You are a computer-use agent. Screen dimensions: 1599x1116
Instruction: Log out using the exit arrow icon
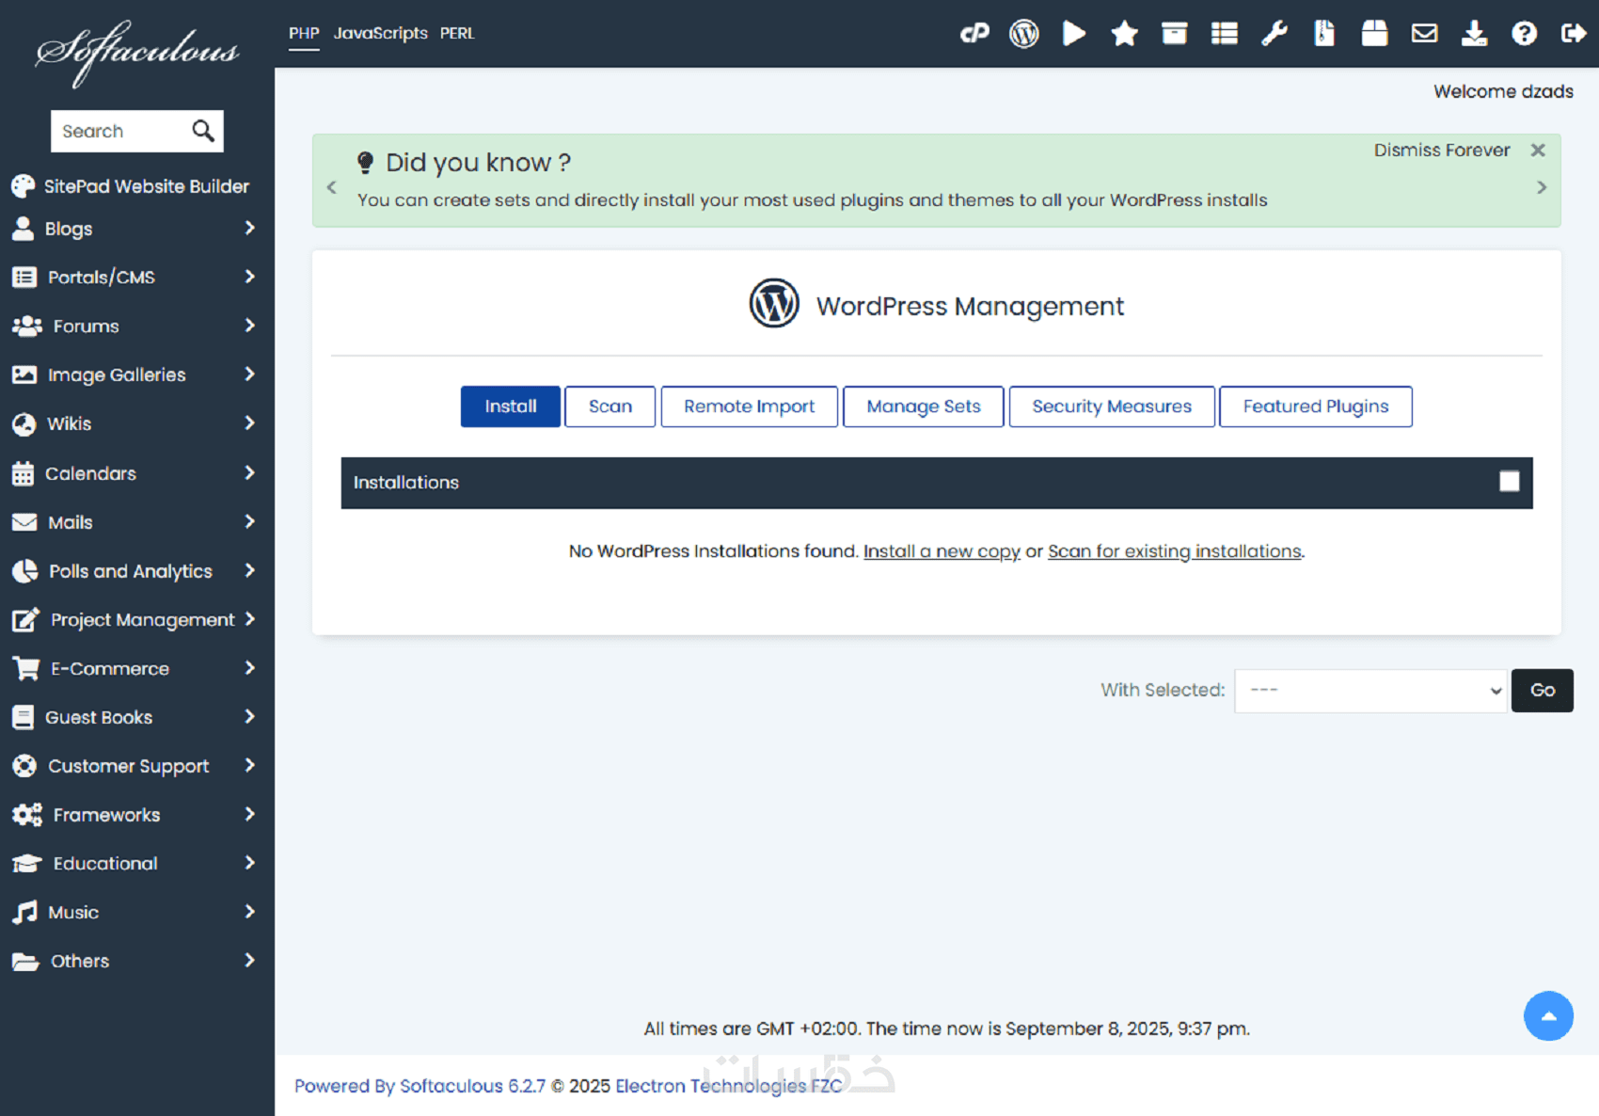click(1574, 34)
